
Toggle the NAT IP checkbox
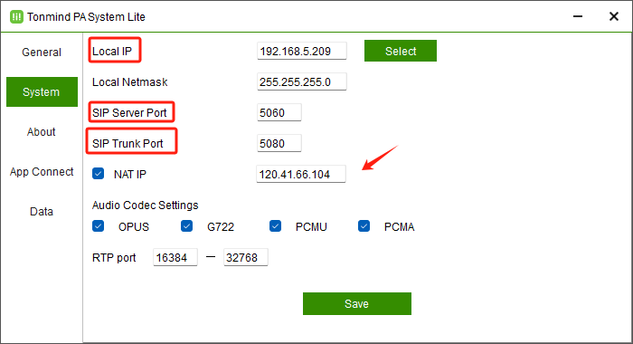tap(98, 174)
